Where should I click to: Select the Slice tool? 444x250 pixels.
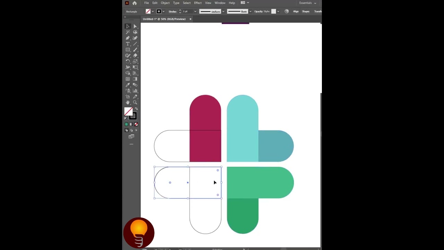pyautogui.click(x=135, y=97)
